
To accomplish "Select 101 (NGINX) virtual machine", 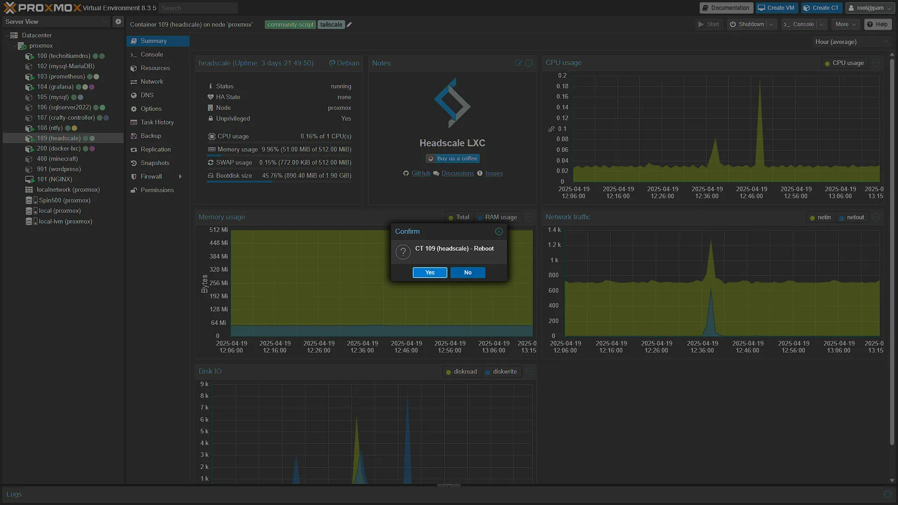I will tap(55, 179).
